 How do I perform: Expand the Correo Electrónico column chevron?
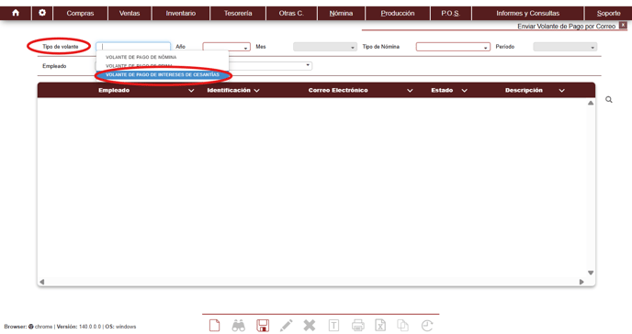(410, 91)
